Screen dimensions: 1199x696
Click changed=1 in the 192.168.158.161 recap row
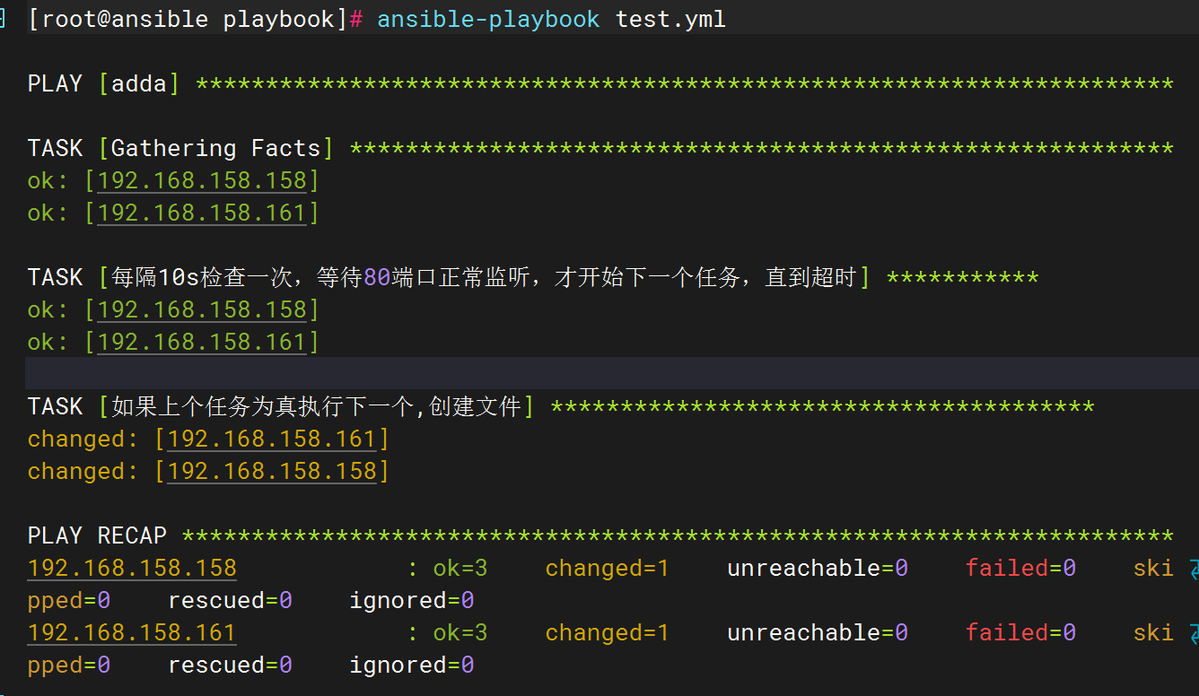(x=607, y=633)
